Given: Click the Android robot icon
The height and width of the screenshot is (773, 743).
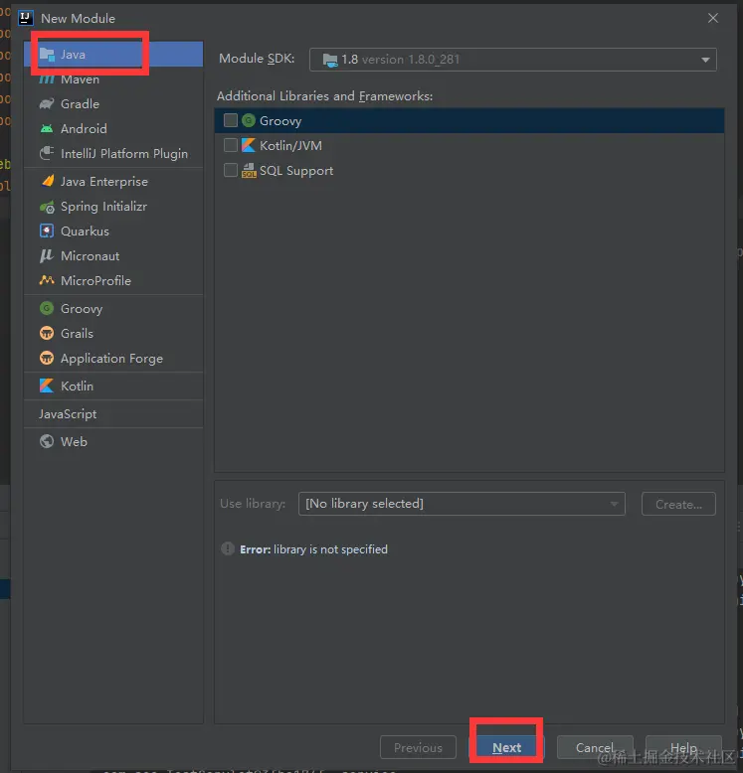Looking at the screenshot, I should 47,129.
